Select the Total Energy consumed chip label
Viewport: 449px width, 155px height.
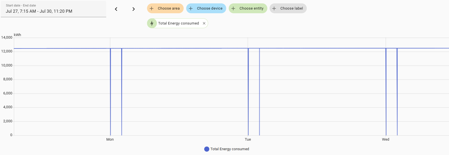pos(179,23)
